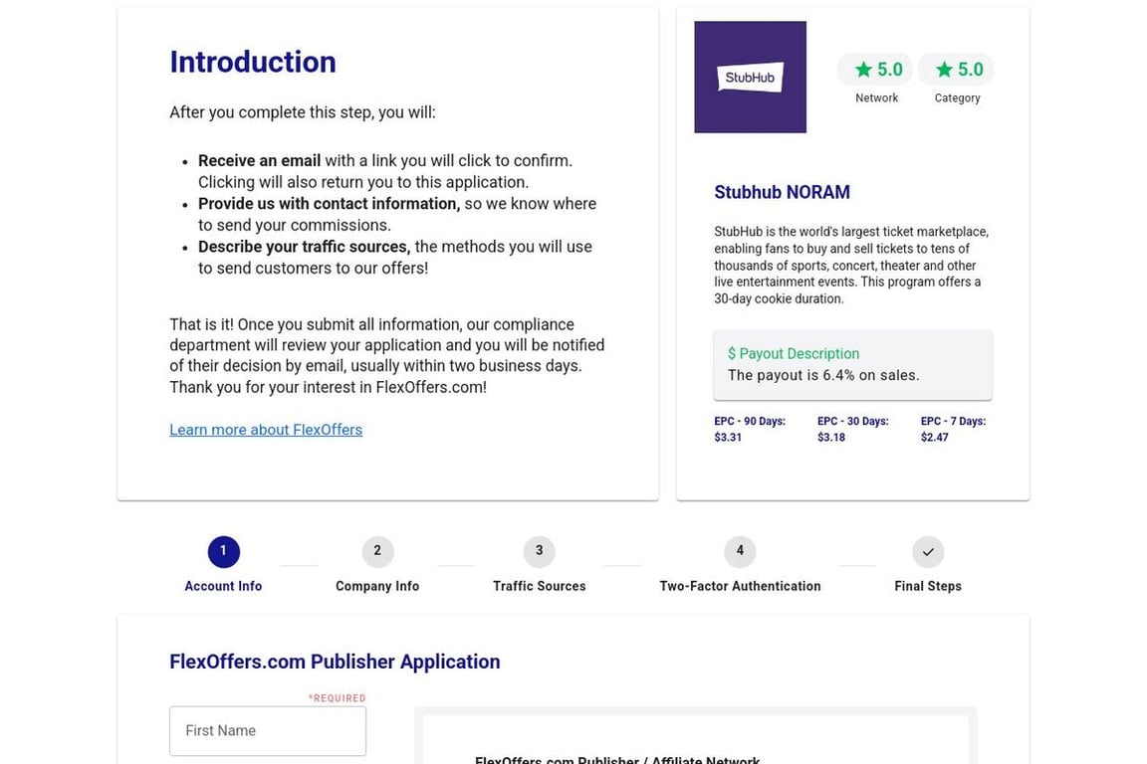The image size is (1147, 764).
Task: Click the "Provide us with contact information" bullet
Action: pyautogui.click(x=330, y=204)
